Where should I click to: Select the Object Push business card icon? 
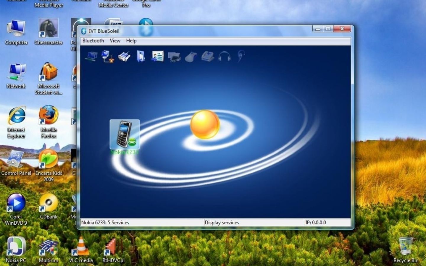pos(158,56)
